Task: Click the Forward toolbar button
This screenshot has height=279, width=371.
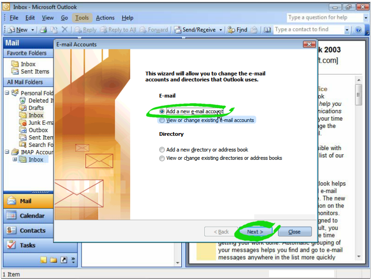Action: point(154,30)
